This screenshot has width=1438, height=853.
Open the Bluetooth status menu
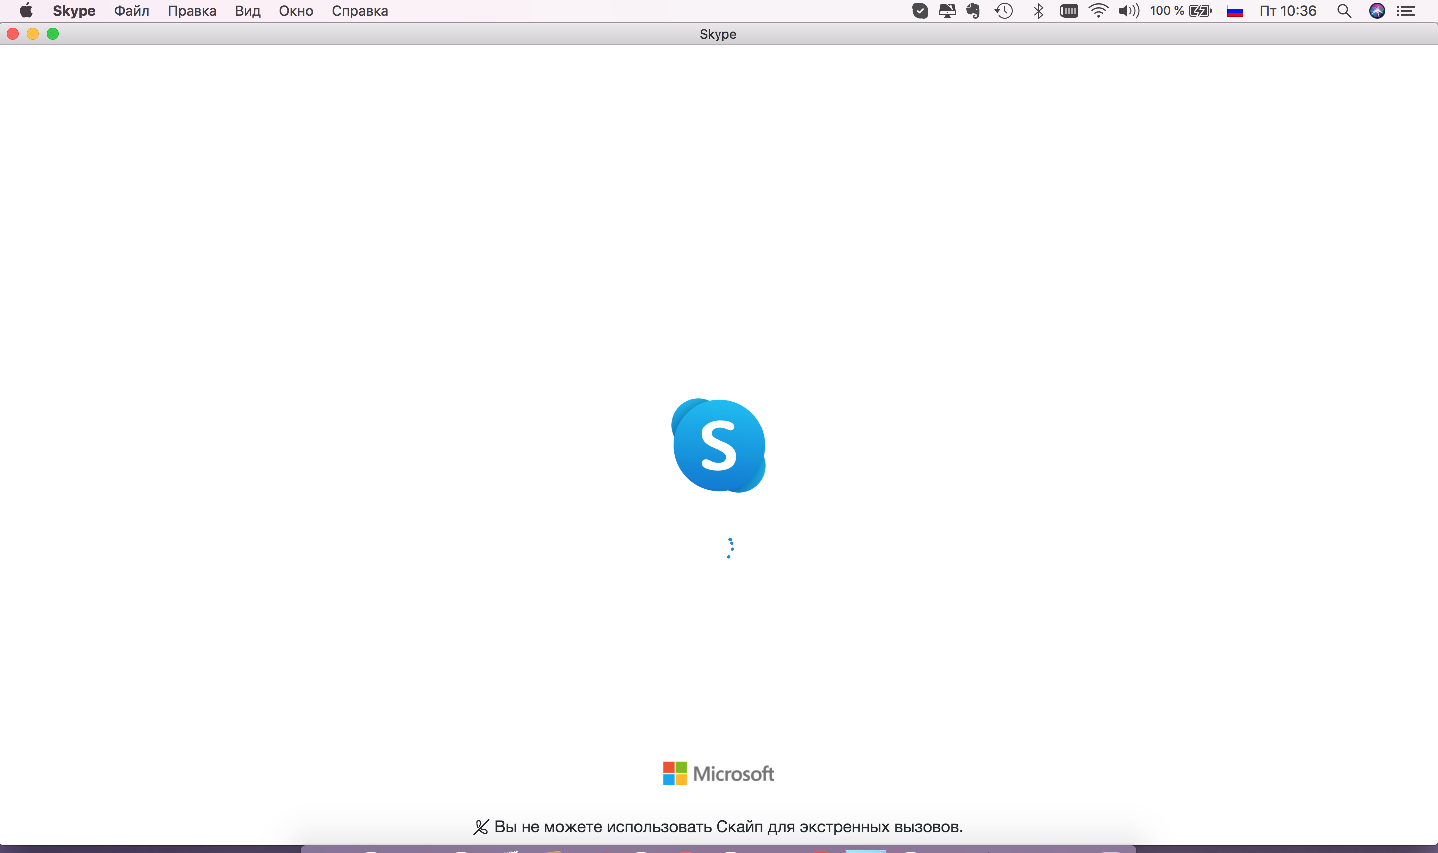click(x=1038, y=11)
